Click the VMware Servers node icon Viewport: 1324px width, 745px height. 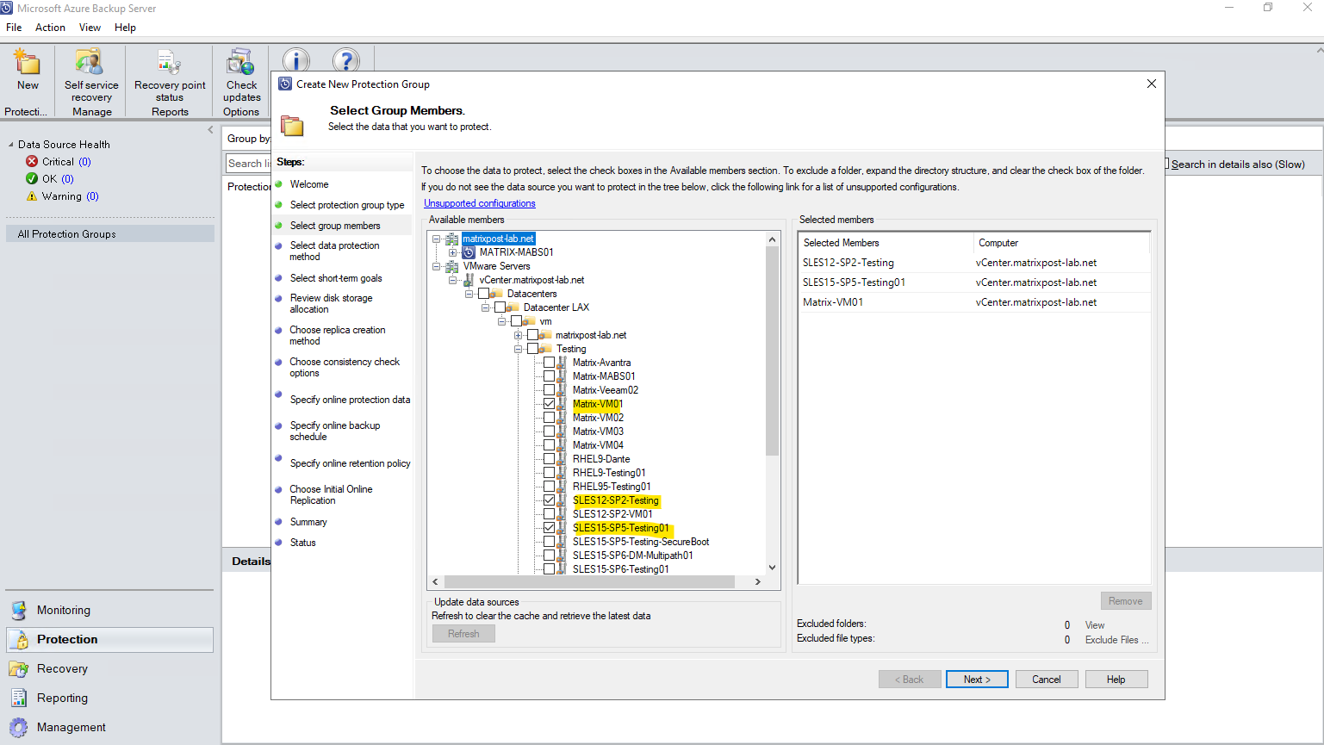(x=451, y=266)
